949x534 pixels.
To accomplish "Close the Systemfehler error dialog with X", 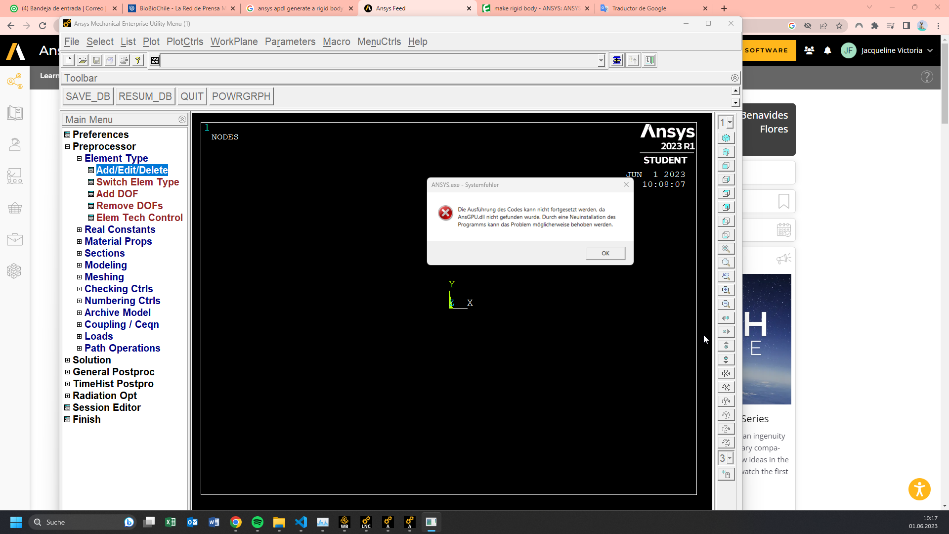I will 626,184.
